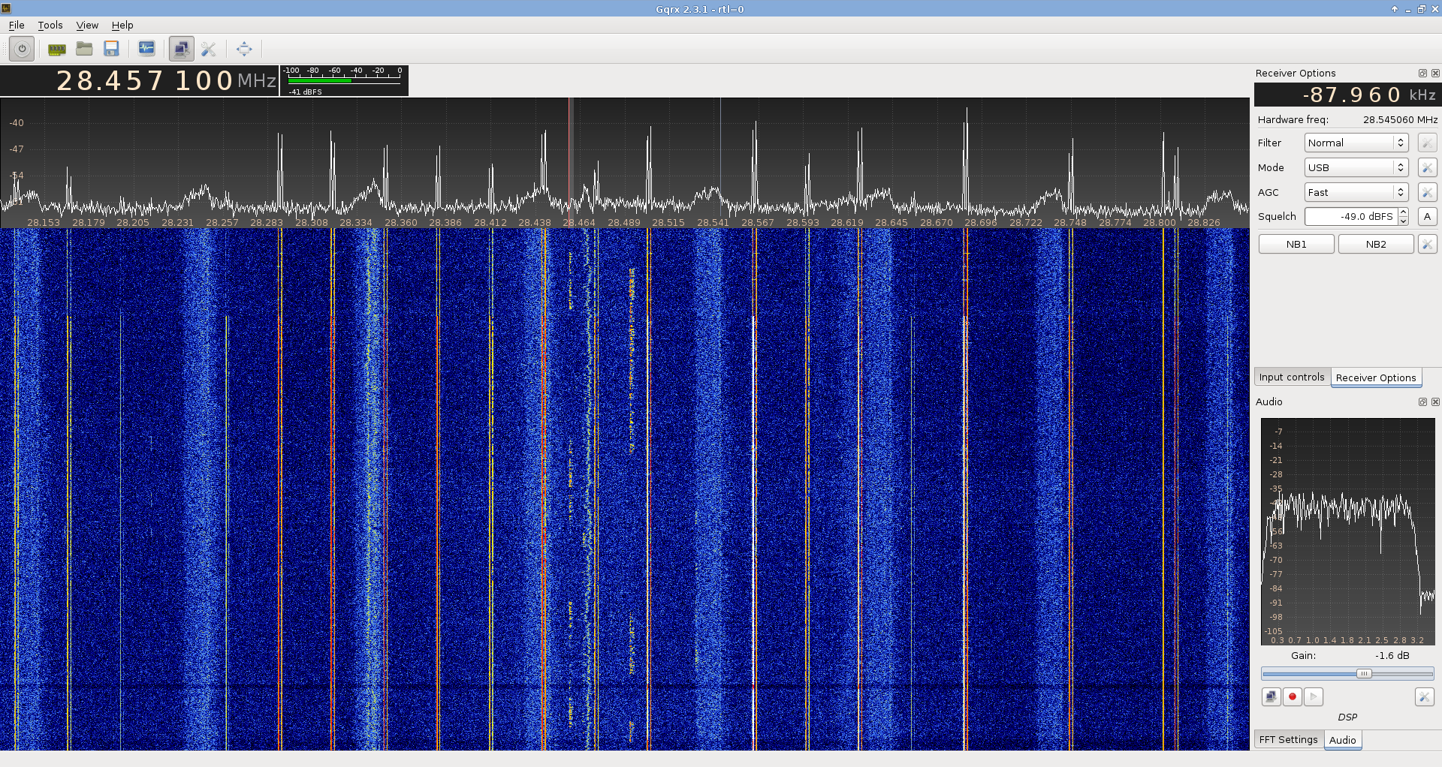Click the open folder icon to load settings
The image size is (1442, 767).
tap(84, 49)
